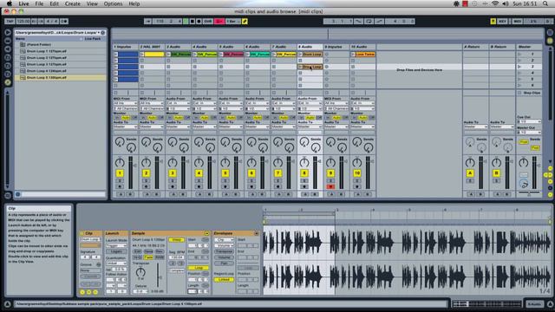Image resolution: width=555 pixels, height=312 pixels.
Task: Select Drum Loop 5 130bpm.aif file
Action: [x=60, y=77]
